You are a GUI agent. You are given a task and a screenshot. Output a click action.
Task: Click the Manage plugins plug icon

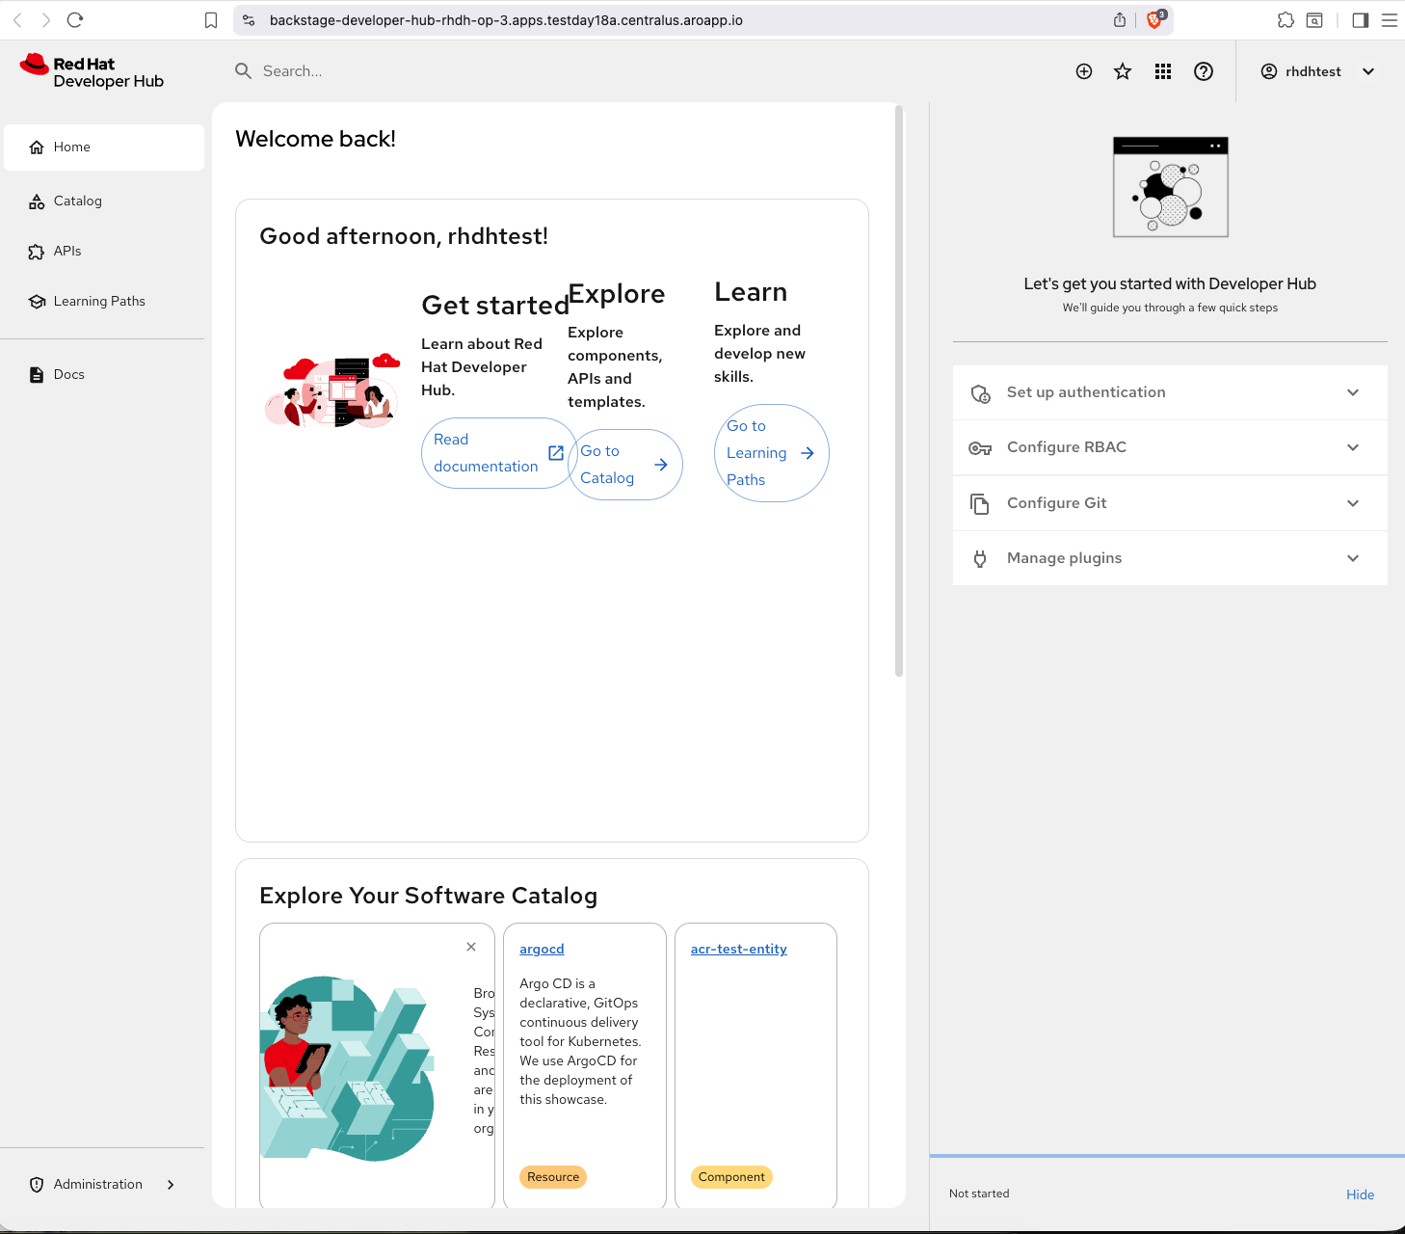point(980,559)
